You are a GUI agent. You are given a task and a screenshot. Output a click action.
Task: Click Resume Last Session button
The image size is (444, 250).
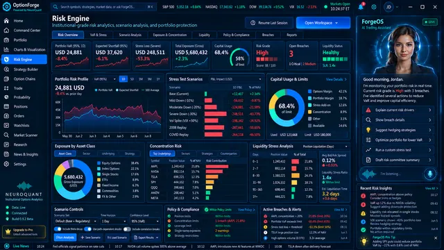click(x=269, y=23)
